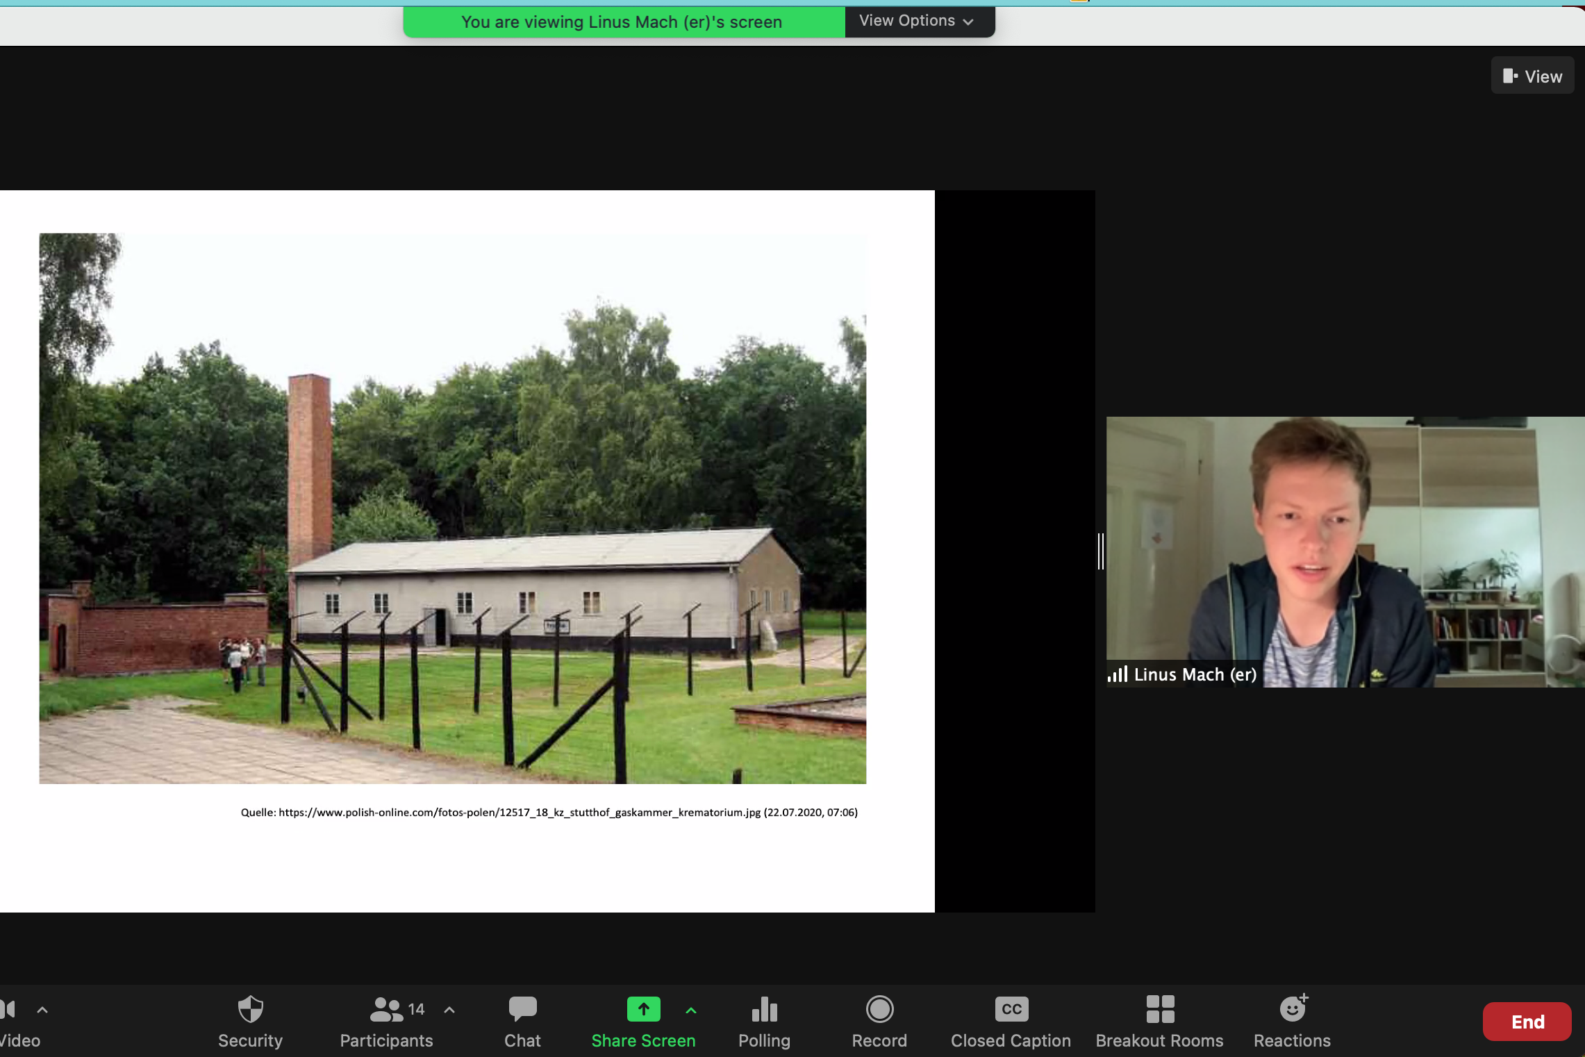Select Linus Mach's video thumbnail
The image size is (1585, 1057).
tap(1345, 551)
